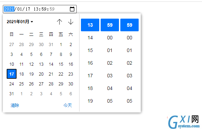
Task: Select the year 2021 field in the input
Action: [9, 9]
